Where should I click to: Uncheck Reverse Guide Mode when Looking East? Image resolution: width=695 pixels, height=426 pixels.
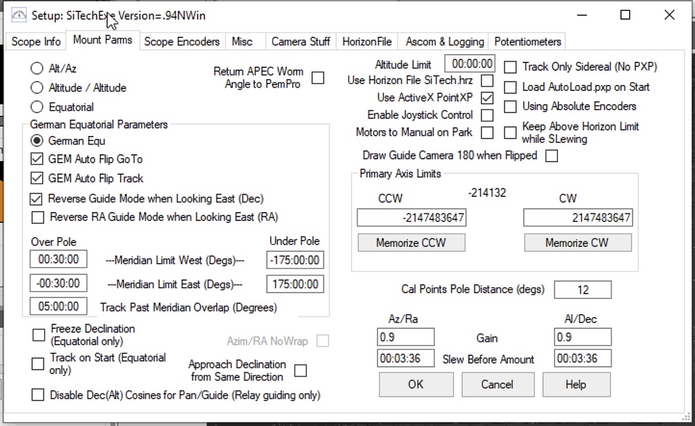click(37, 199)
